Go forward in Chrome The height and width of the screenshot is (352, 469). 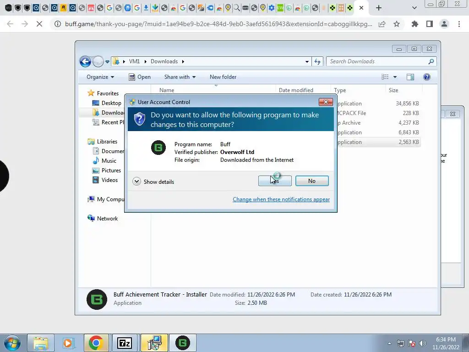pyautogui.click(x=25, y=24)
